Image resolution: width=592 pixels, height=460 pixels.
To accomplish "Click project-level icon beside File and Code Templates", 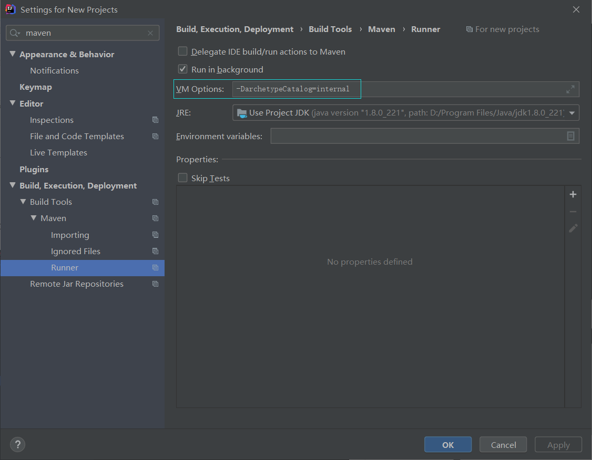I will coord(155,136).
